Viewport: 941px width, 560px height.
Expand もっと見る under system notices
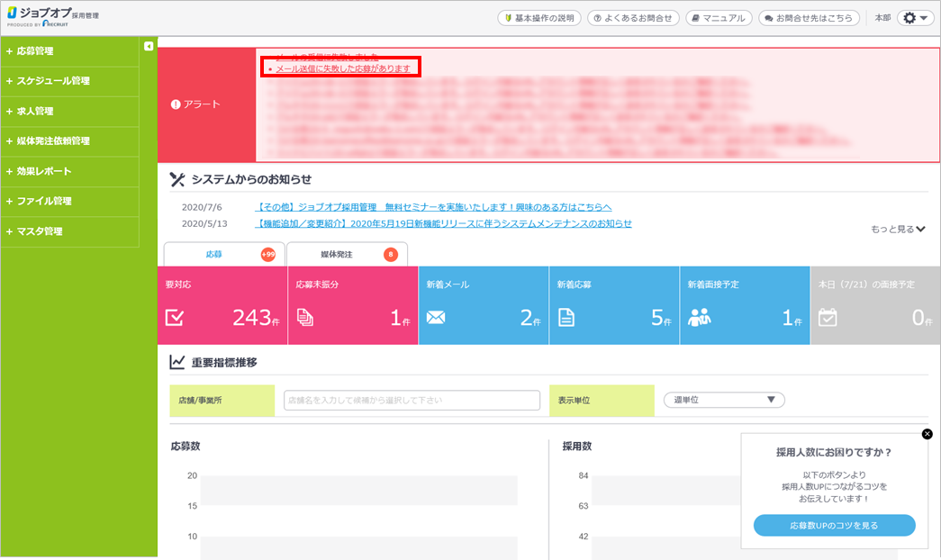(898, 230)
